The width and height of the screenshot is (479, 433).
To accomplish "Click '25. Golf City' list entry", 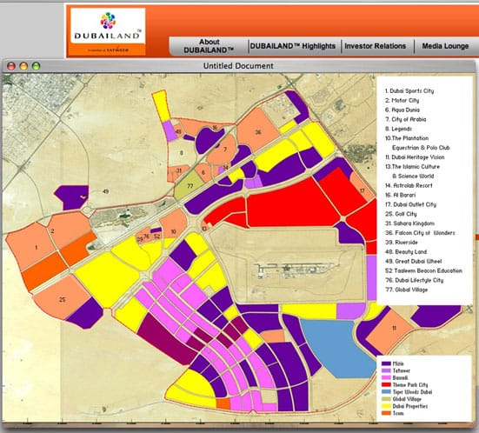I will 401,214.
